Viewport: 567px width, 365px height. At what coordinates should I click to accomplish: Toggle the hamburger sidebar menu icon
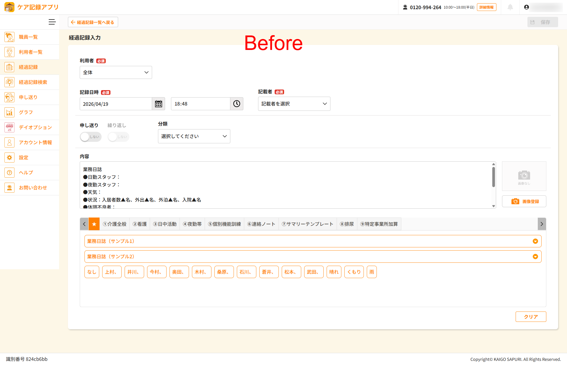point(52,22)
